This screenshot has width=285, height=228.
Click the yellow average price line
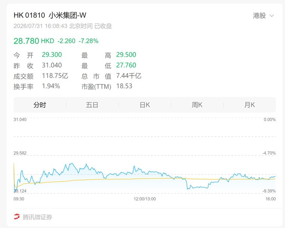[146, 179]
